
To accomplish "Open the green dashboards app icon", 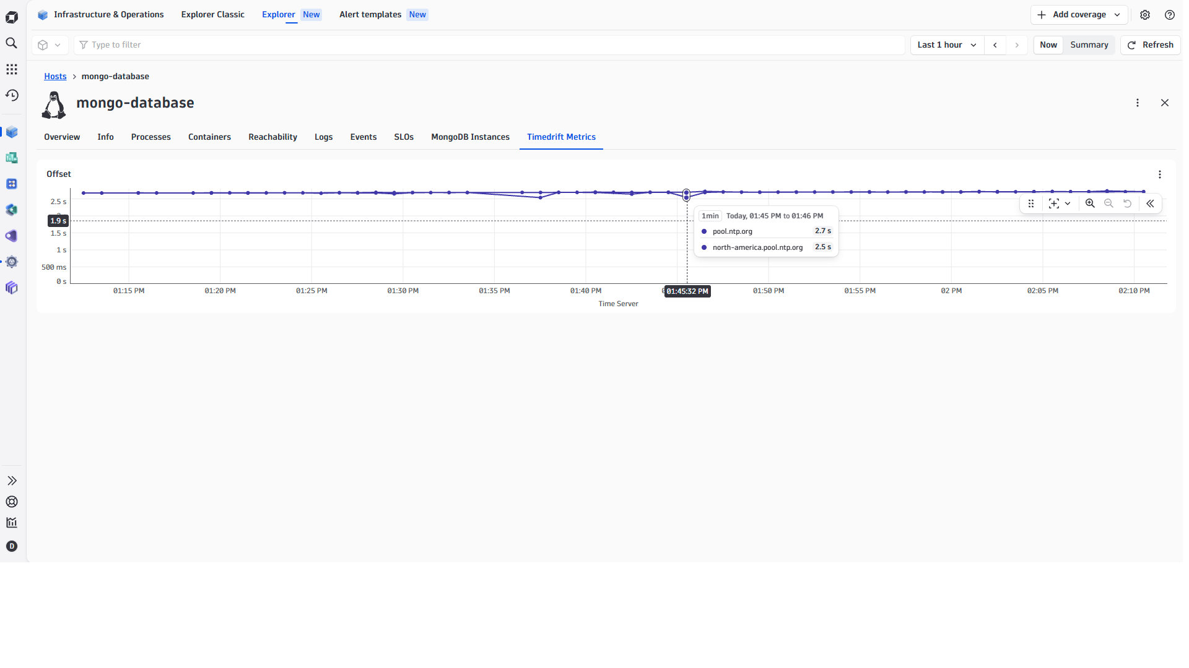I will 12,158.
